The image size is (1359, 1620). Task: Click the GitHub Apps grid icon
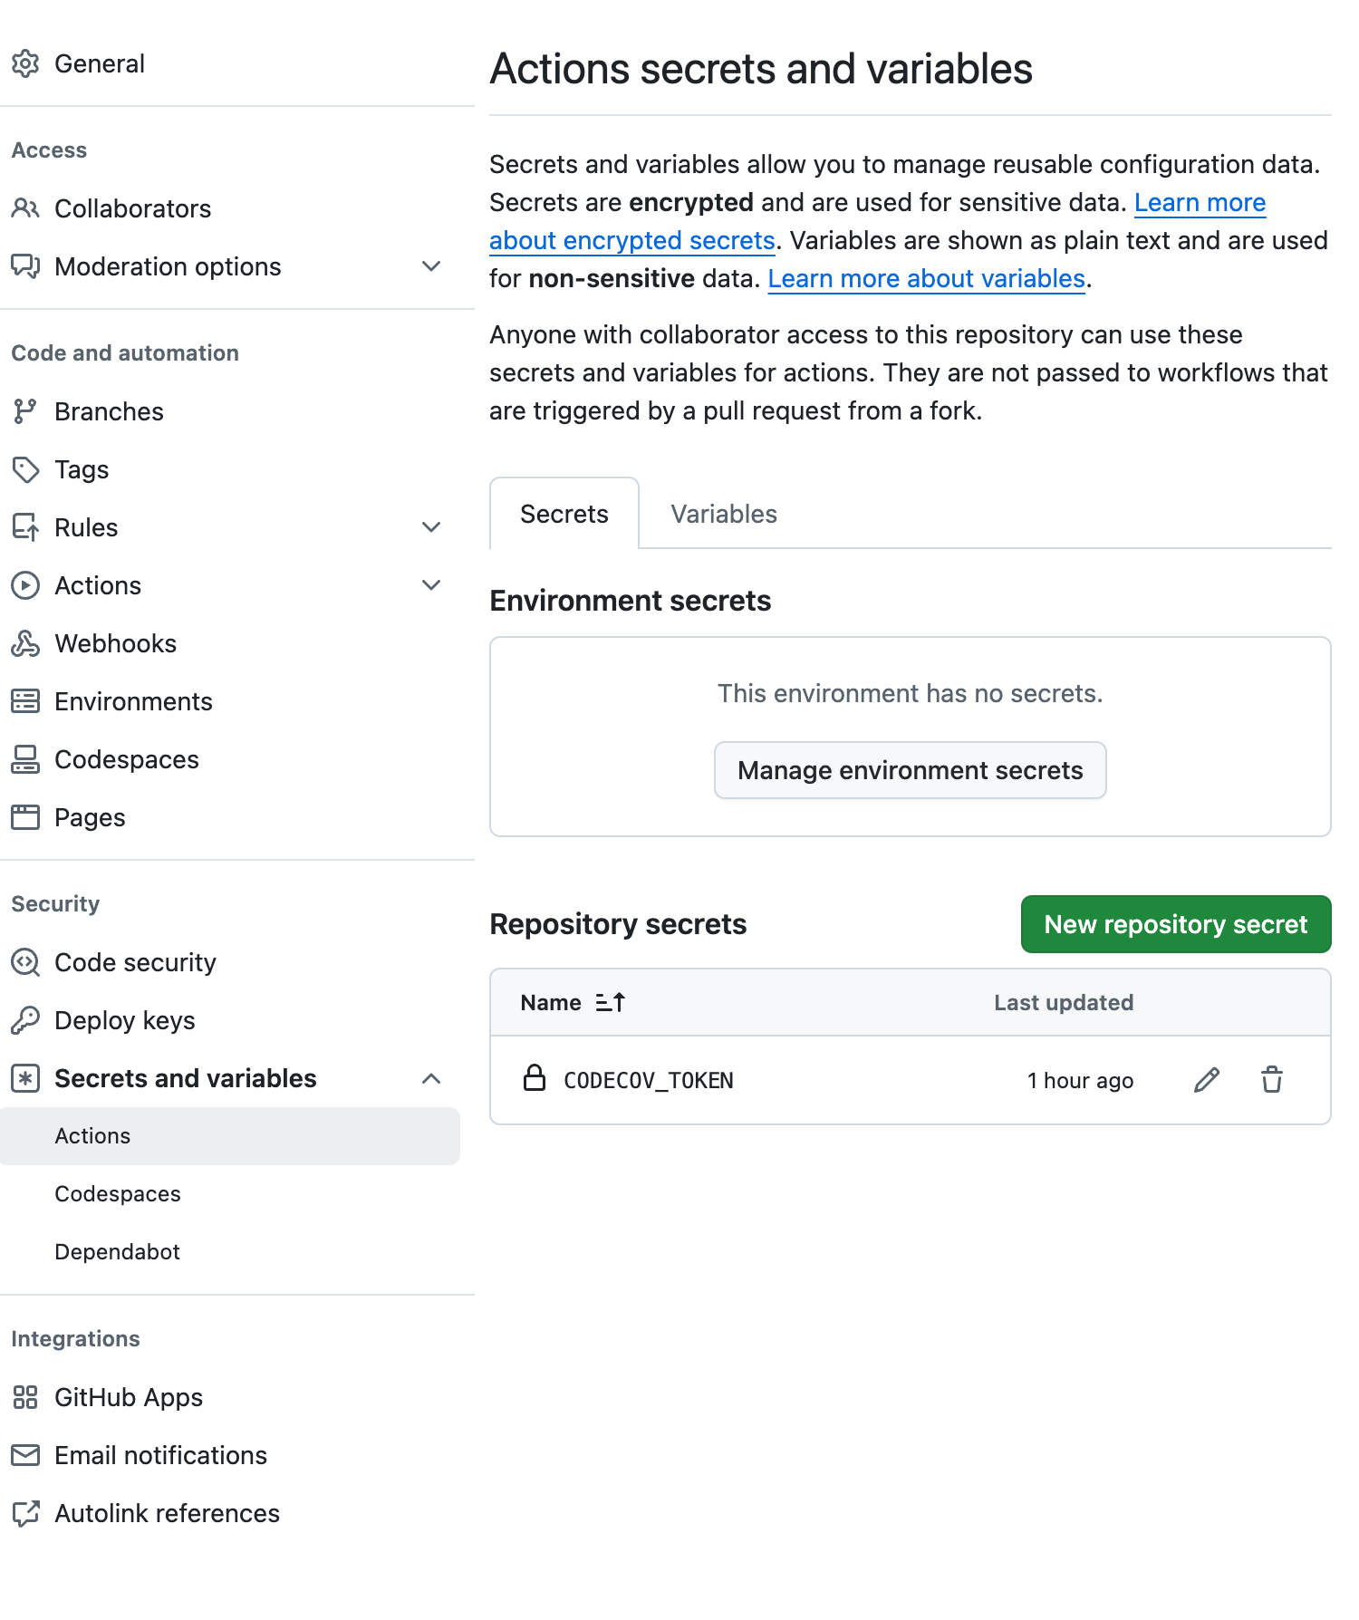tap(25, 1397)
